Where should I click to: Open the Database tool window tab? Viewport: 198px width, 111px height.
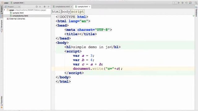point(196,12)
